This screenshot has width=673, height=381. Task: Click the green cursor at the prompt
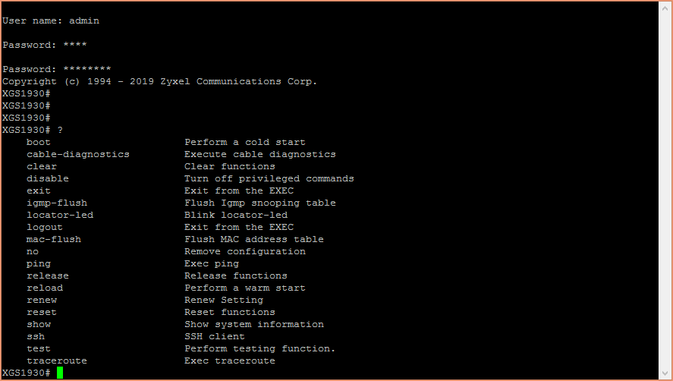click(x=60, y=373)
